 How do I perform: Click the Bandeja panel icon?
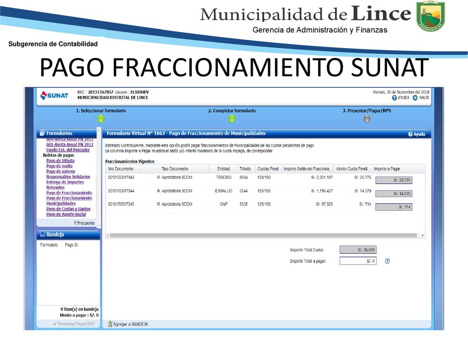click(42, 234)
